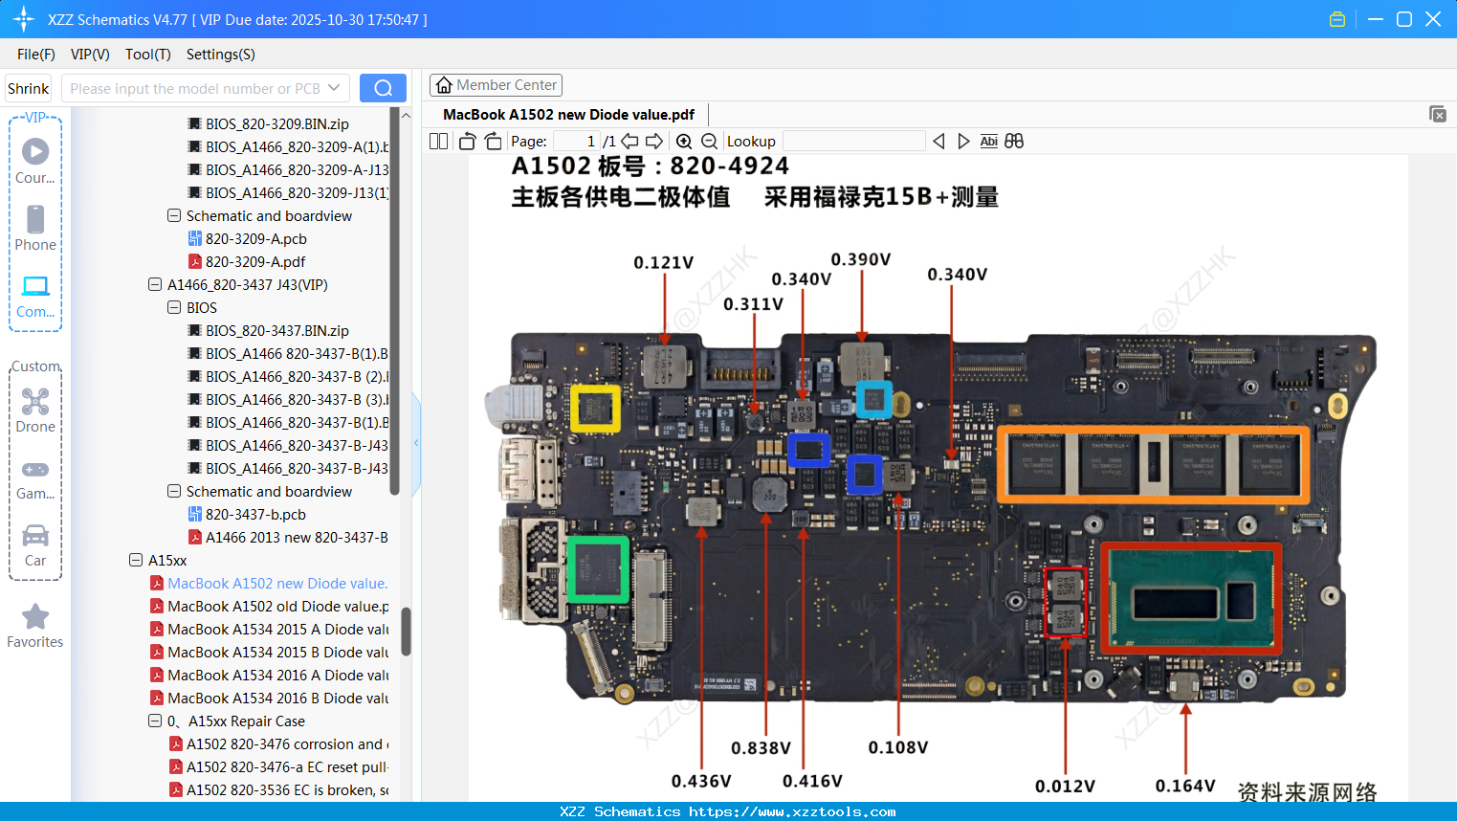1457x821 pixels.
Task: Toggle the two-page layout view icon
Action: 438,141
